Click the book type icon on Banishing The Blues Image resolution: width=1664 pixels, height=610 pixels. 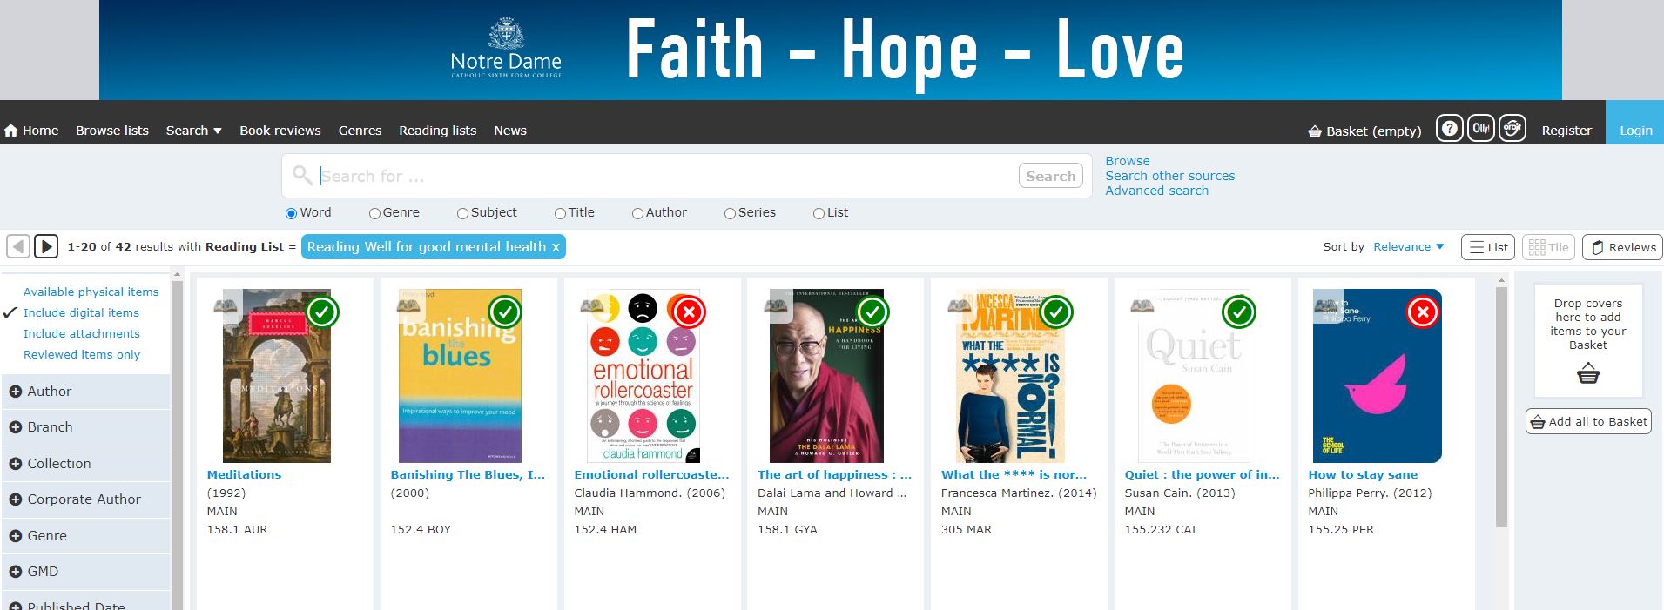[x=408, y=305]
